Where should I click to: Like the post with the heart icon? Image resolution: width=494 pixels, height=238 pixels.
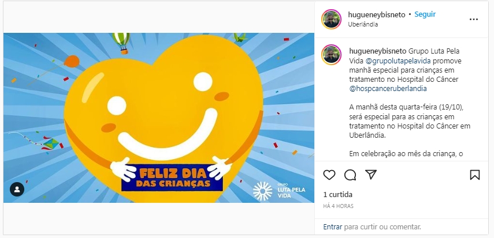[x=329, y=175]
